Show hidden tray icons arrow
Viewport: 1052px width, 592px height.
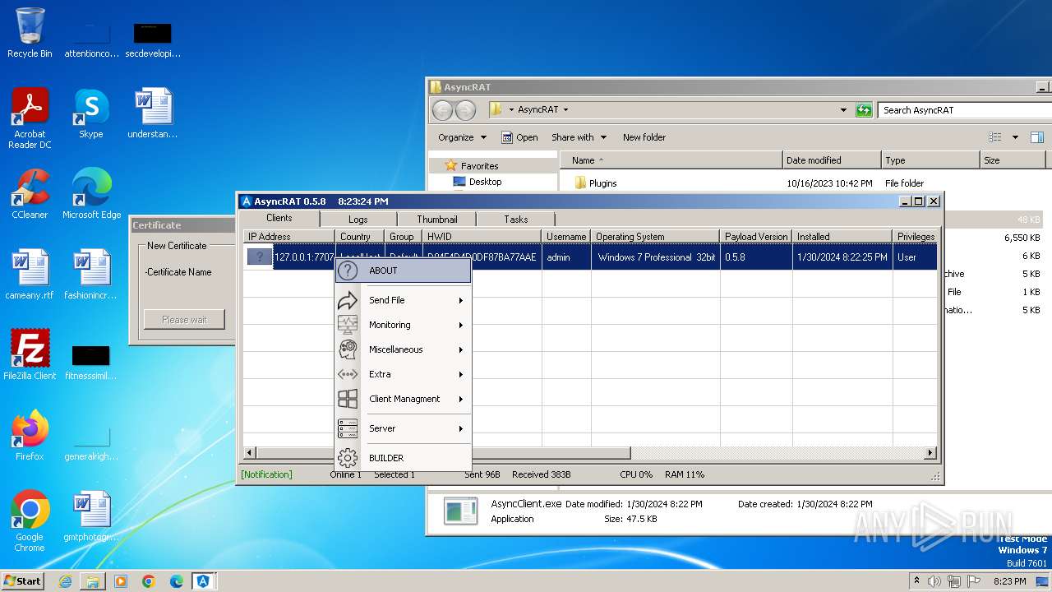click(916, 581)
